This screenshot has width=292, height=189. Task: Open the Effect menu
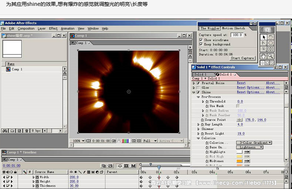53,29
